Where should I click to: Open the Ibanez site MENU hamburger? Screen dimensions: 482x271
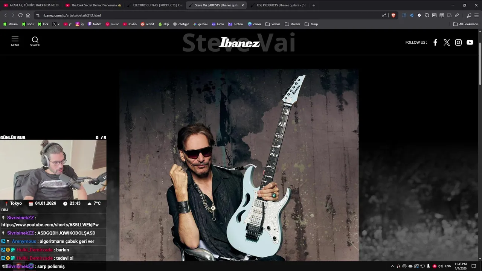pyautogui.click(x=15, y=41)
